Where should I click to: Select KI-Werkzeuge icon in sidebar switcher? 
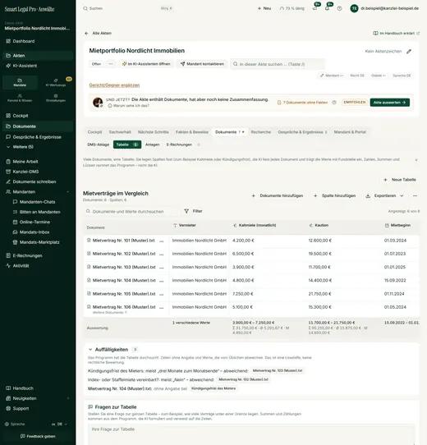56,82
